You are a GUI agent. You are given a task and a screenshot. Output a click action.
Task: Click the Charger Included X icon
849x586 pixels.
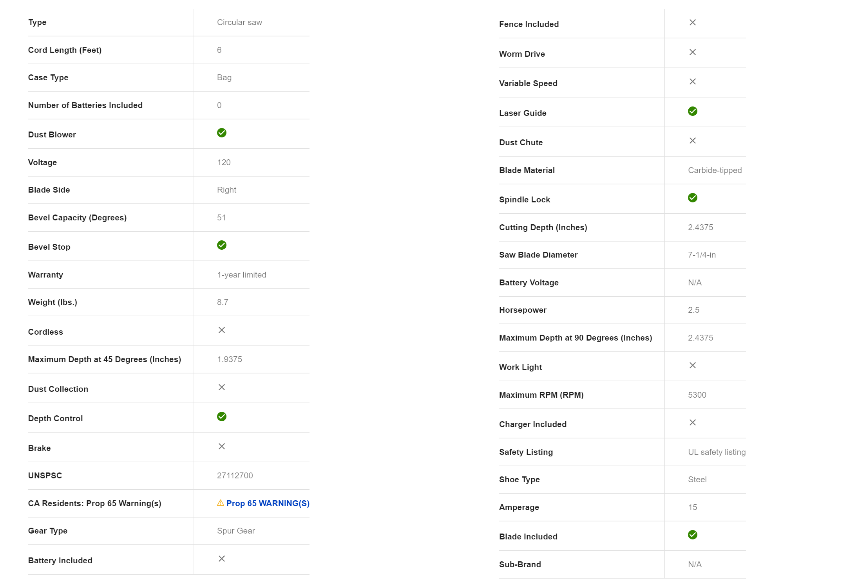point(693,423)
